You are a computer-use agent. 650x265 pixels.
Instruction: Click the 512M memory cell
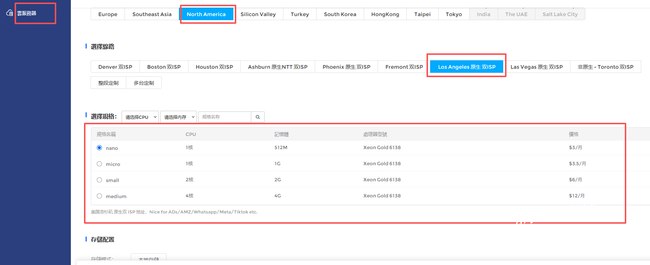281,148
